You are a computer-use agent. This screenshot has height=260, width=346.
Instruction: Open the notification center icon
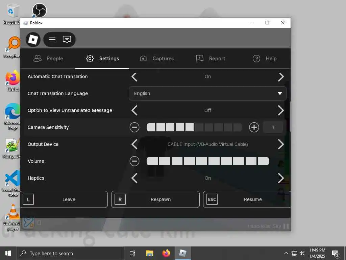pyautogui.click(x=335, y=253)
